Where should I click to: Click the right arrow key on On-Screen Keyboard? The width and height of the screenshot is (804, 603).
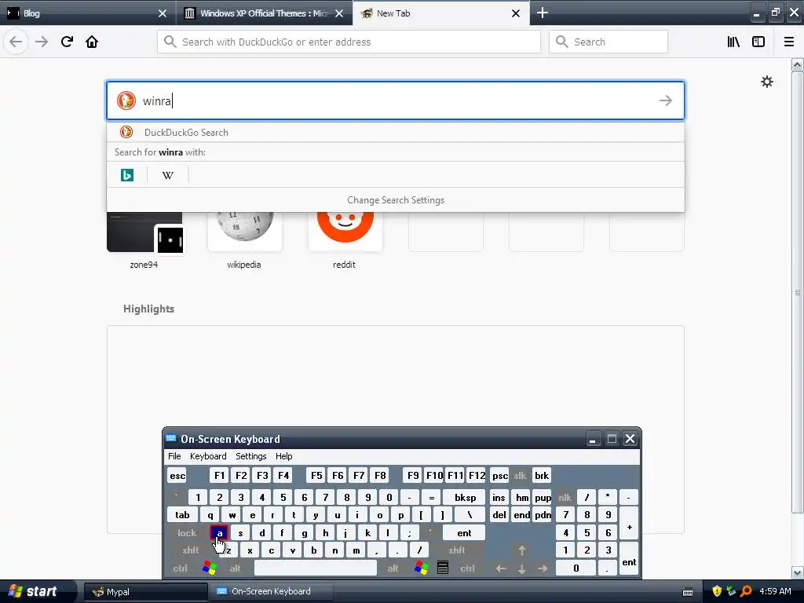click(543, 568)
